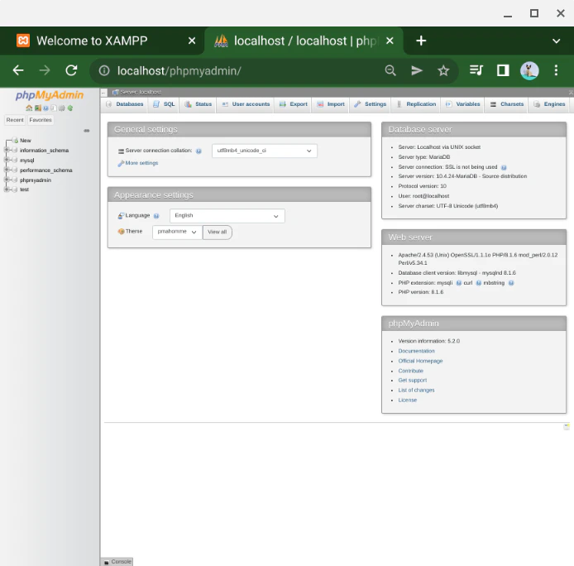
Task: Open License link
Action: (x=408, y=401)
